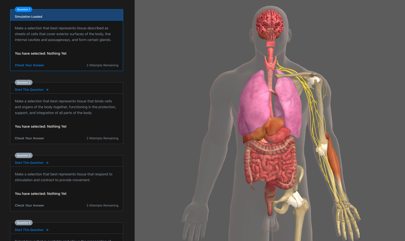
Task: Click the arrow icon beside Question 4's Start link
Action: pyautogui.click(x=47, y=230)
